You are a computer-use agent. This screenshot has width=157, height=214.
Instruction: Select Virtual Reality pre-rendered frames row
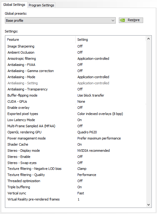pyautogui.click(x=75, y=199)
